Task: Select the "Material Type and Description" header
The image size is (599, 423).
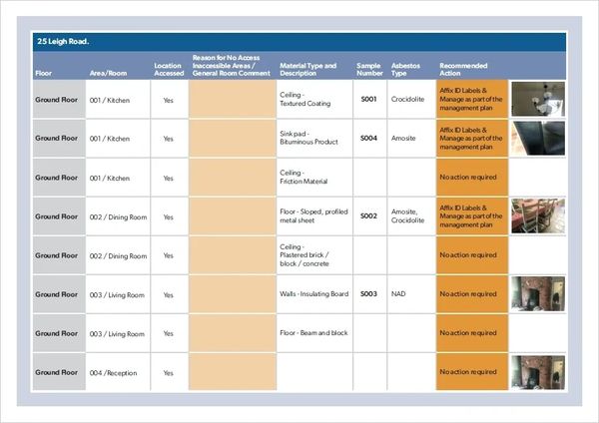Action: [x=307, y=69]
